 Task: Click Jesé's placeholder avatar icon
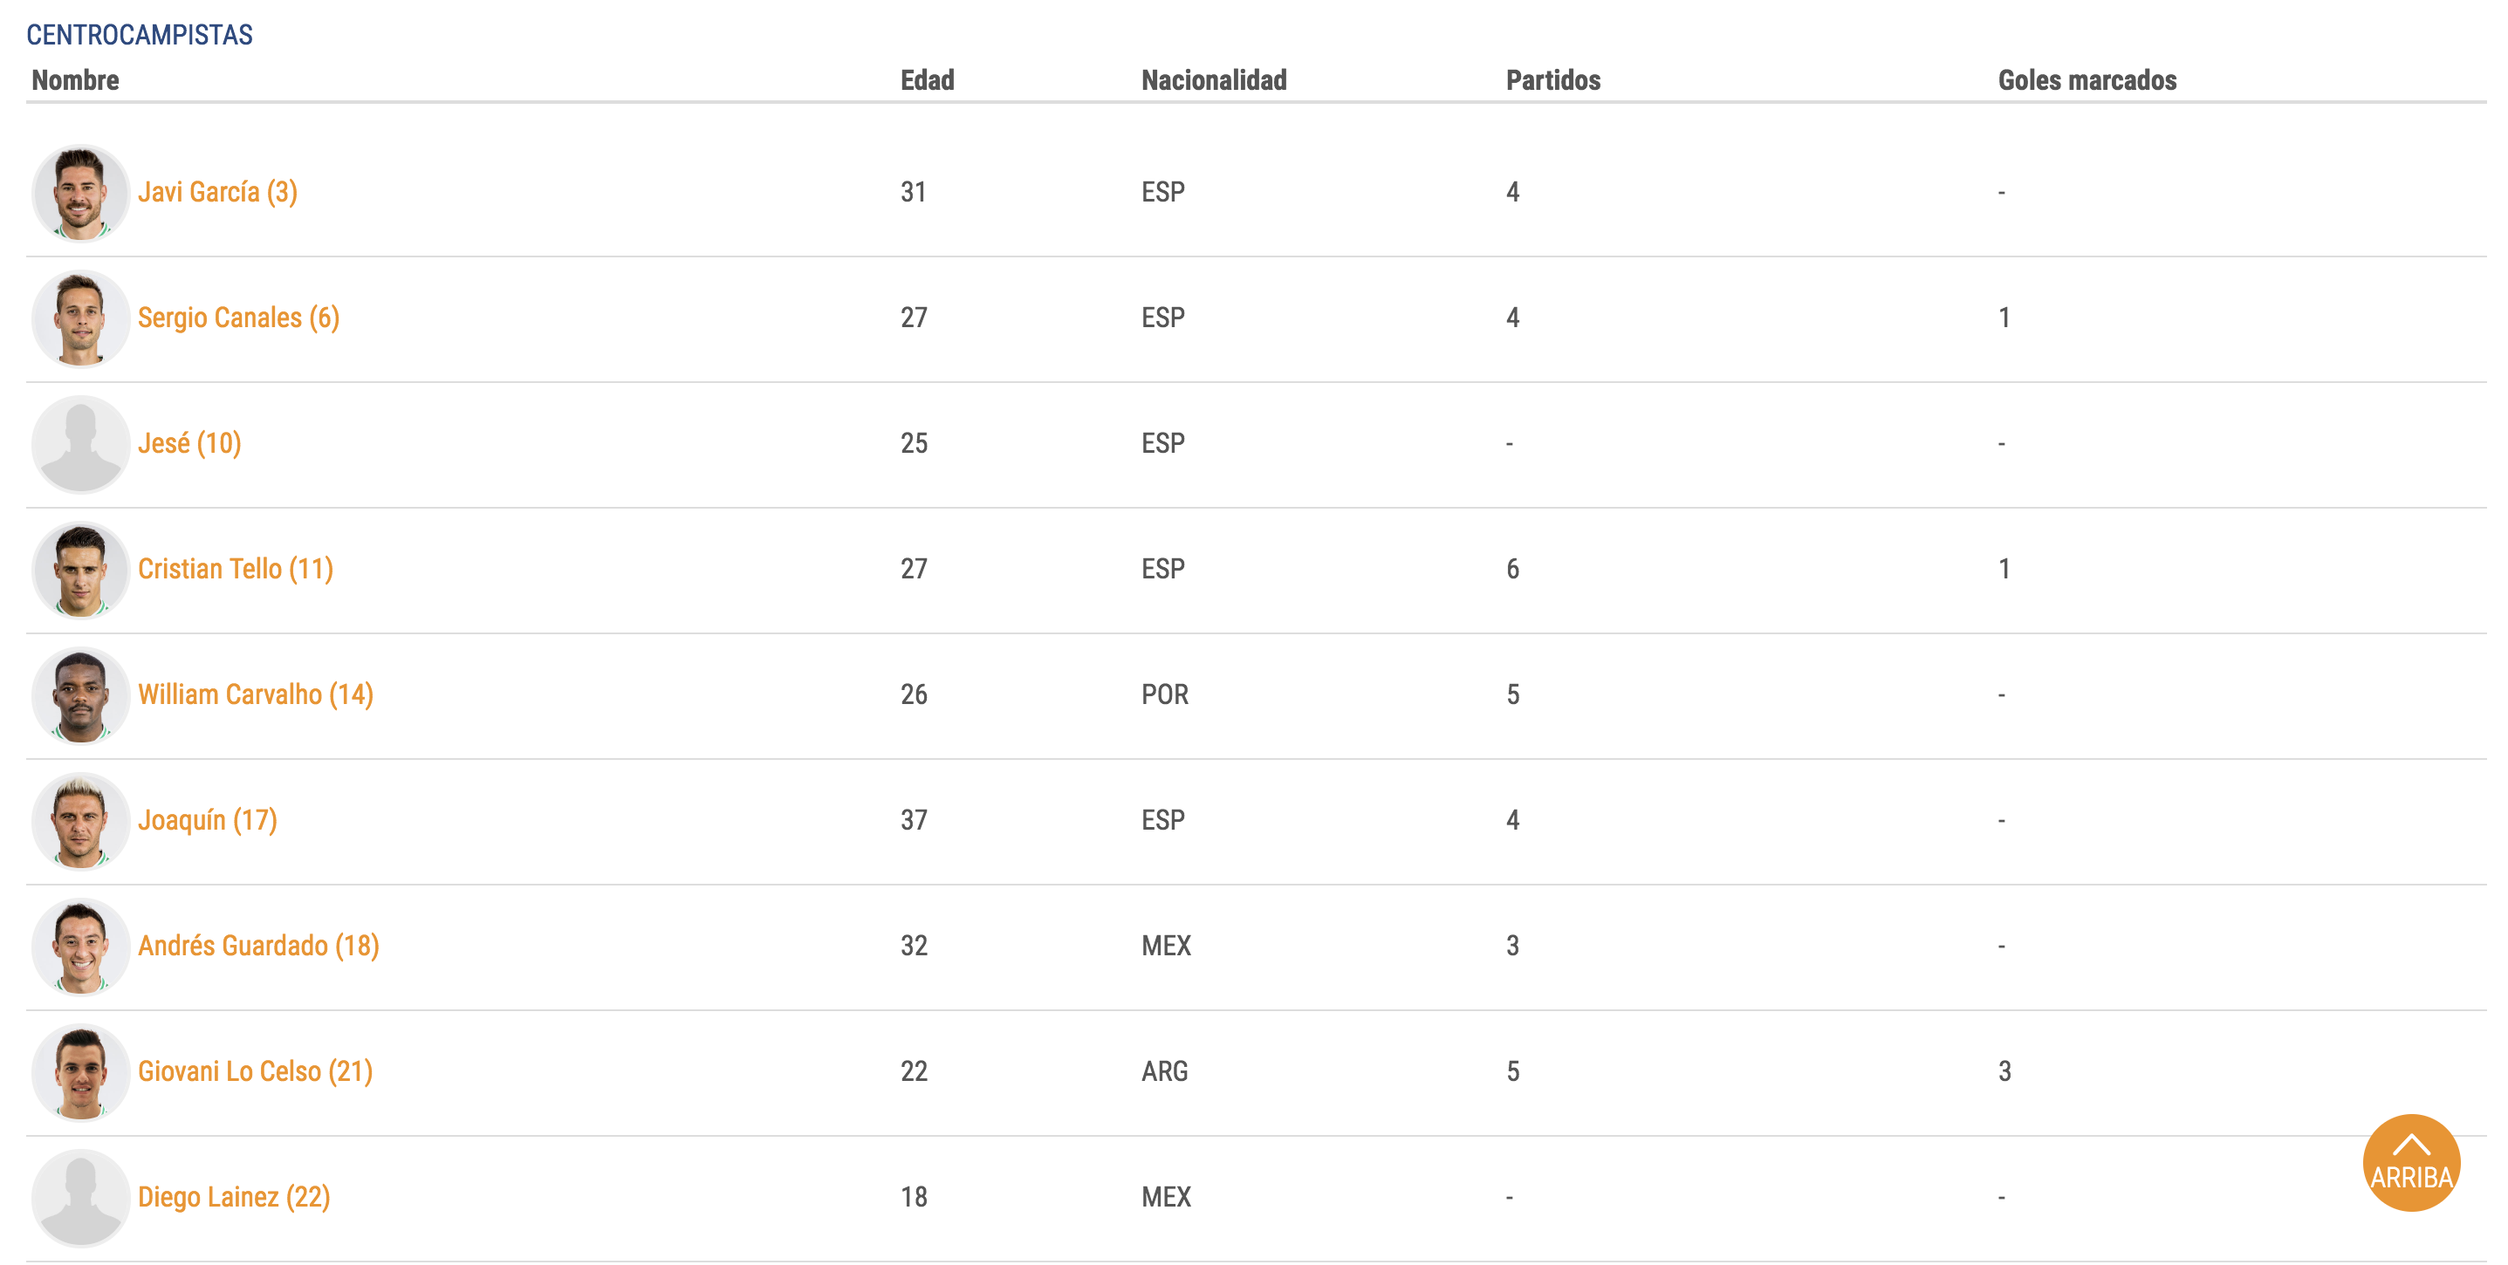click(81, 444)
